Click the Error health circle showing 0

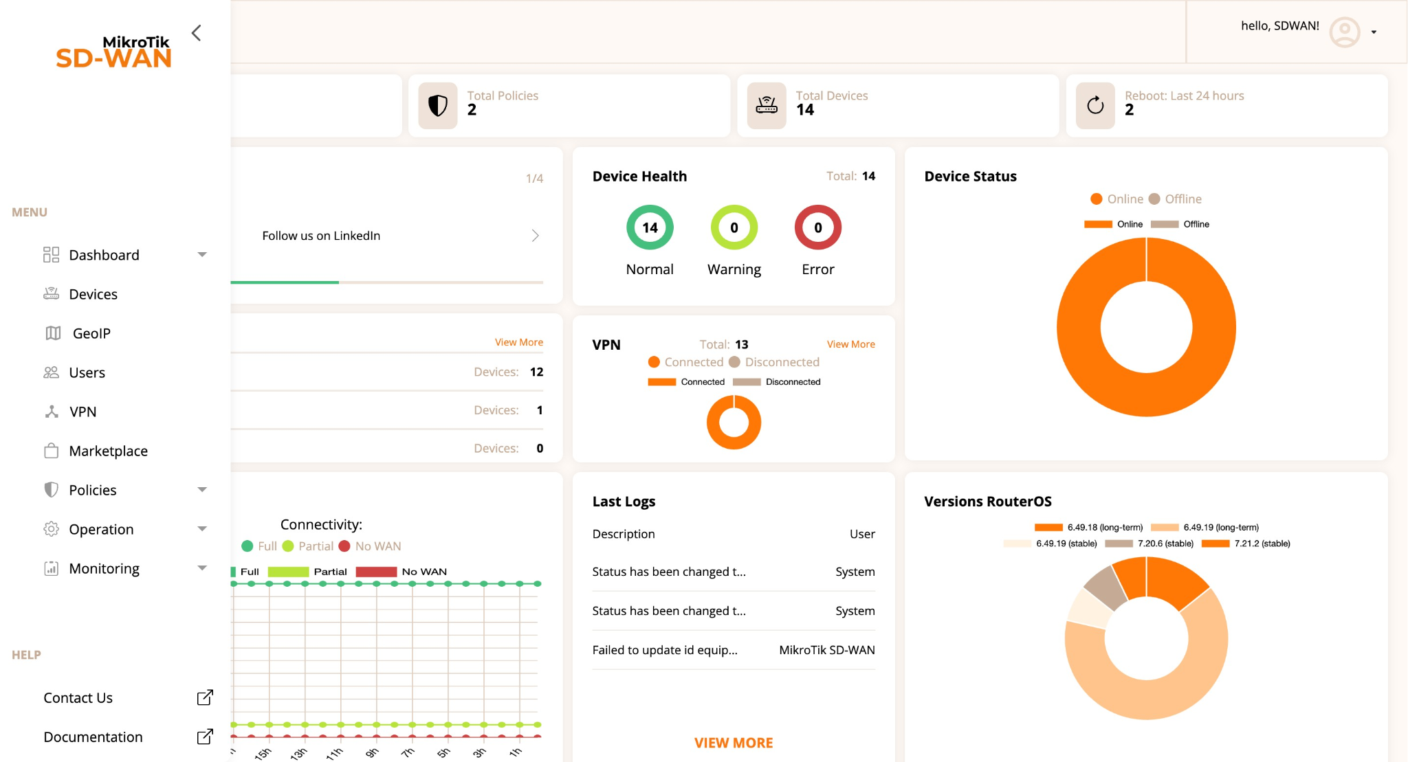tap(818, 227)
